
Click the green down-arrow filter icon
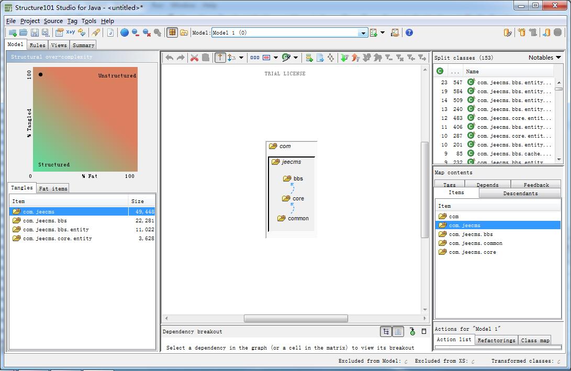click(344, 58)
